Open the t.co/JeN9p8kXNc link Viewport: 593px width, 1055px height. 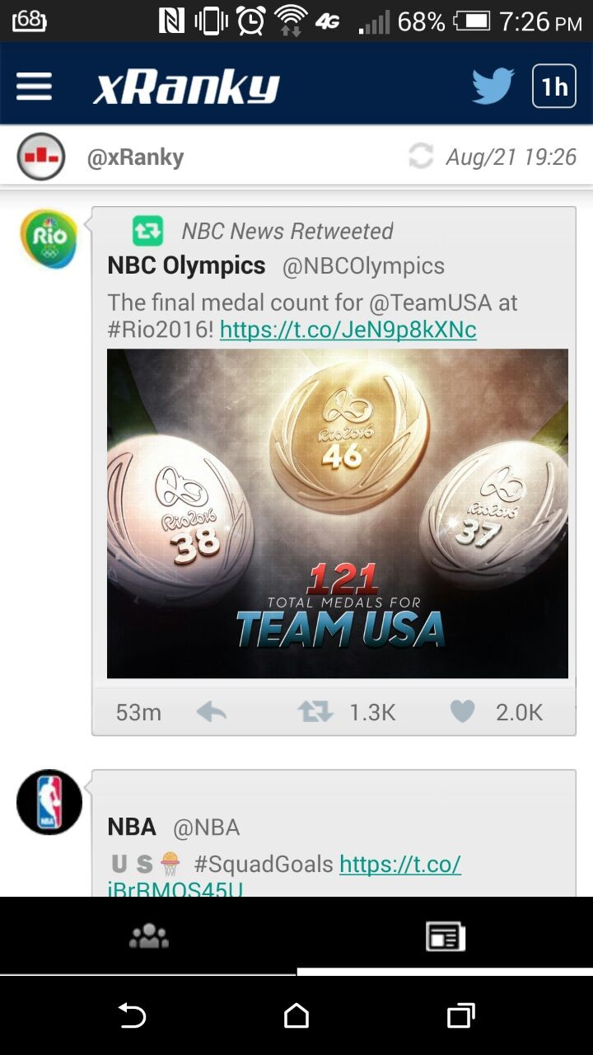[348, 330]
